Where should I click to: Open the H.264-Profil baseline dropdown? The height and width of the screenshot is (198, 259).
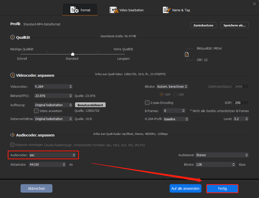[176, 119]
